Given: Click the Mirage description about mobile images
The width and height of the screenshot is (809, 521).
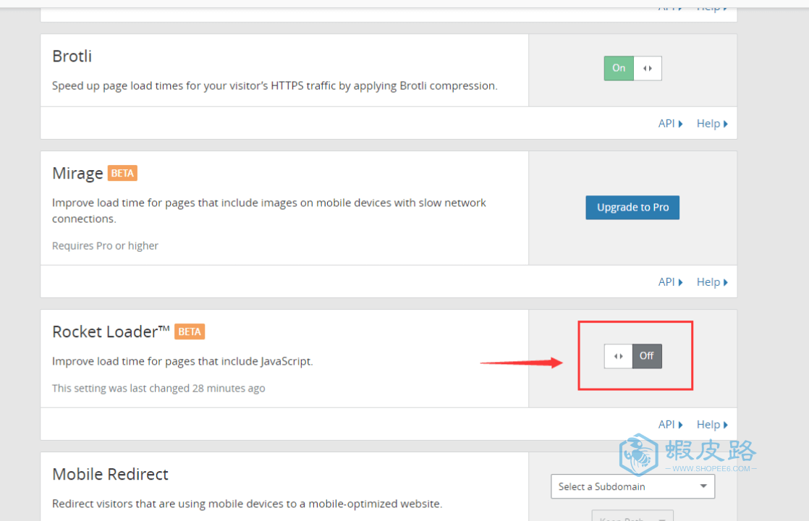Looking at the screenshot, I should tap(268, 211).
